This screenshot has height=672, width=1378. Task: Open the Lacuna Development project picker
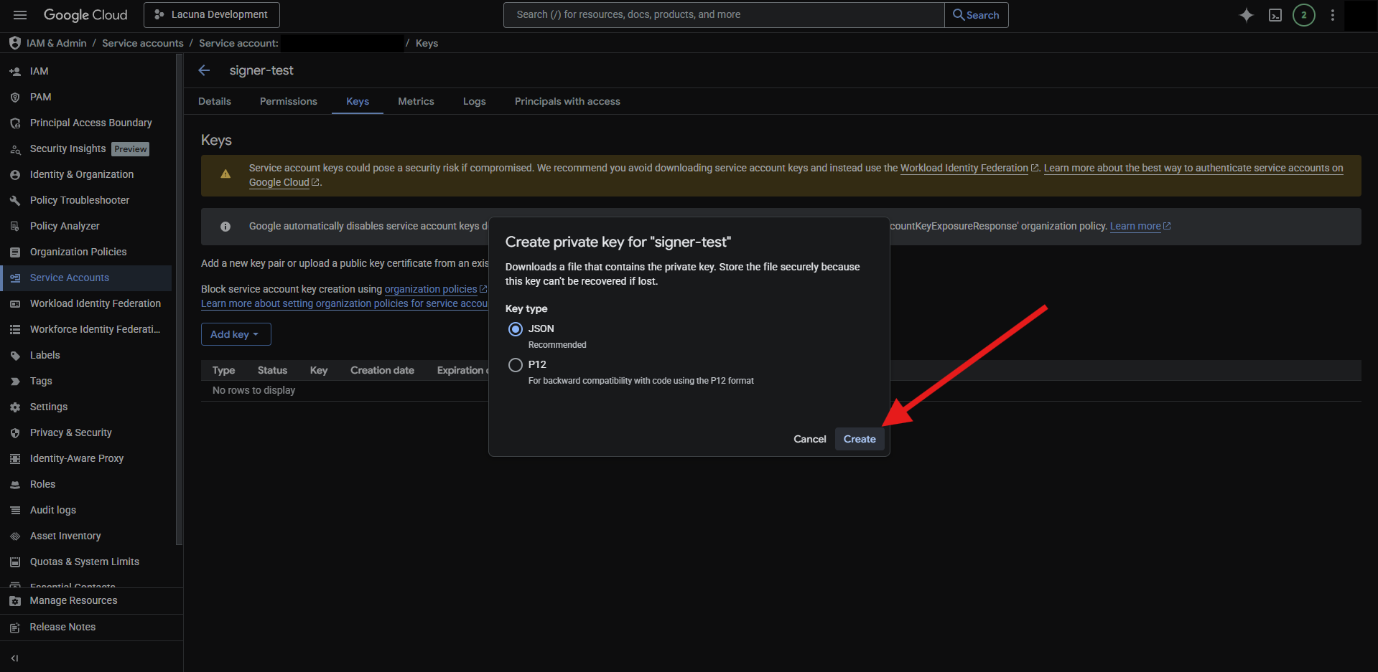(x=212, y=15)
